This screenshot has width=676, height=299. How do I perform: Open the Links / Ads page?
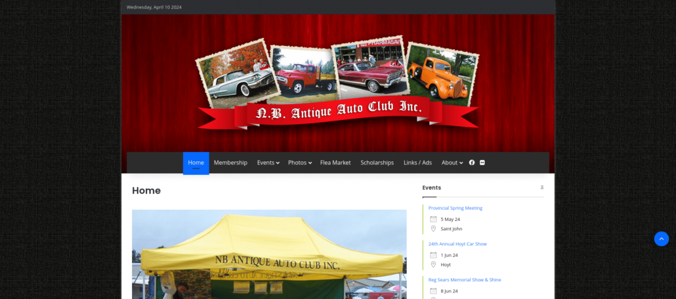pos(417,163)
